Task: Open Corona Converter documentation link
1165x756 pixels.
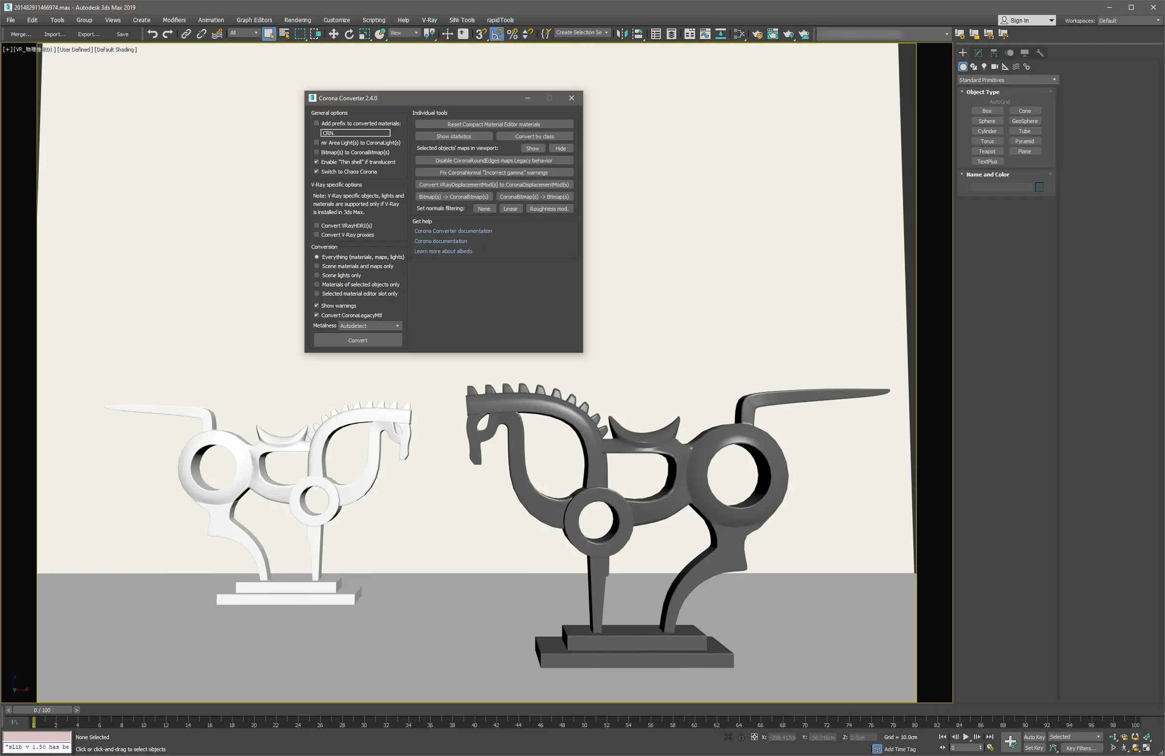Action: (453, 231)
